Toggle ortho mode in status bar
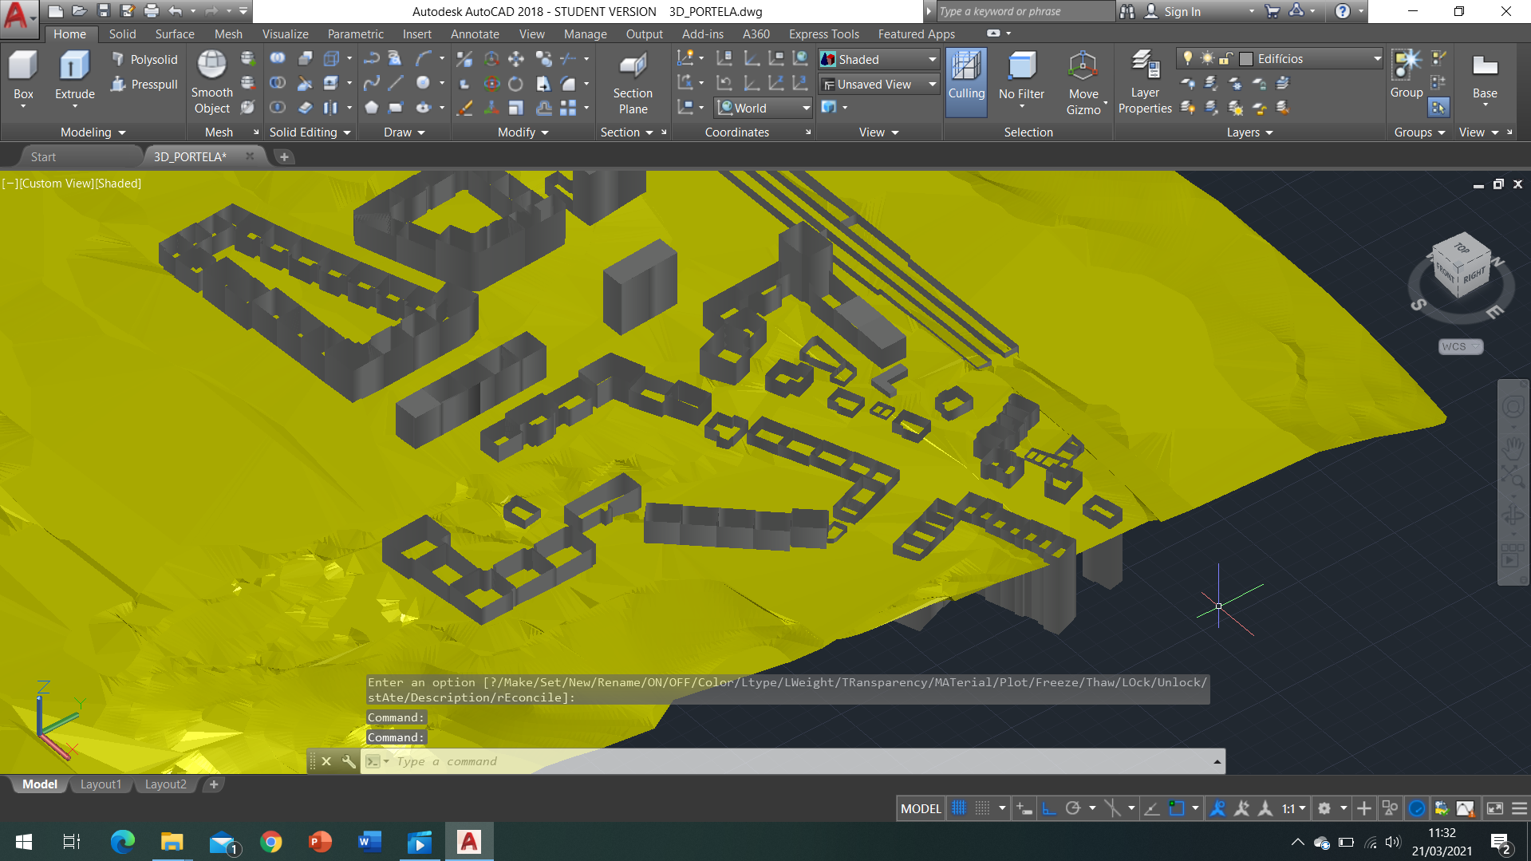This screenshot has width=1531, height=861. pos(1049,808)
